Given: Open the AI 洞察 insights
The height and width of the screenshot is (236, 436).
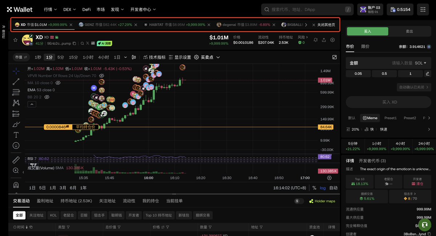Looking at the screenshot, I should [104, 44].
